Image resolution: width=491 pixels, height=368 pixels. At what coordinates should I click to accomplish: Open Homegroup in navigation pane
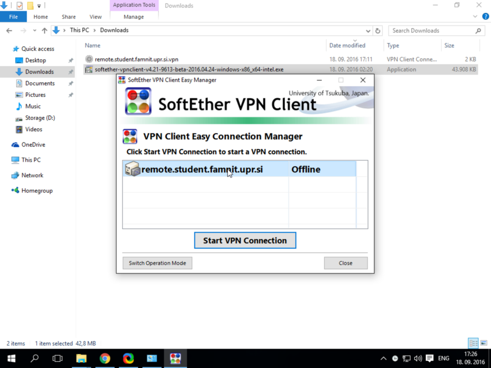point(37,191)
